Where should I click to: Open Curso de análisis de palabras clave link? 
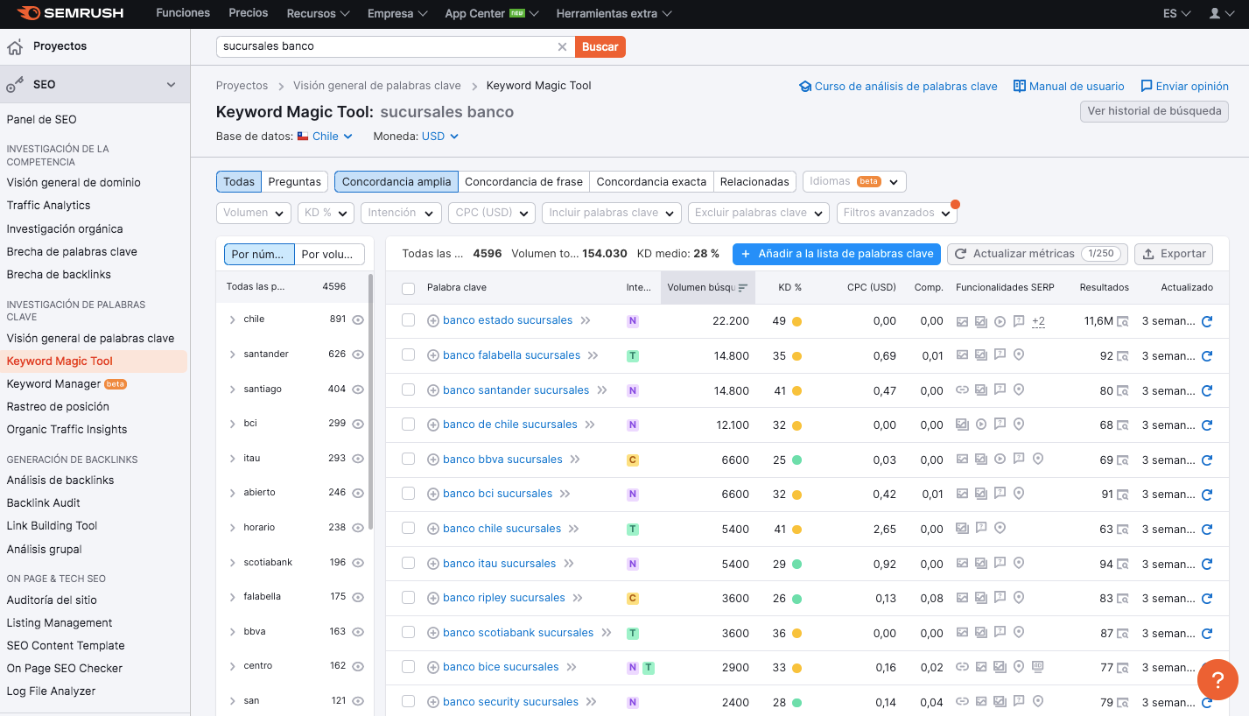(x=898, y=86)
